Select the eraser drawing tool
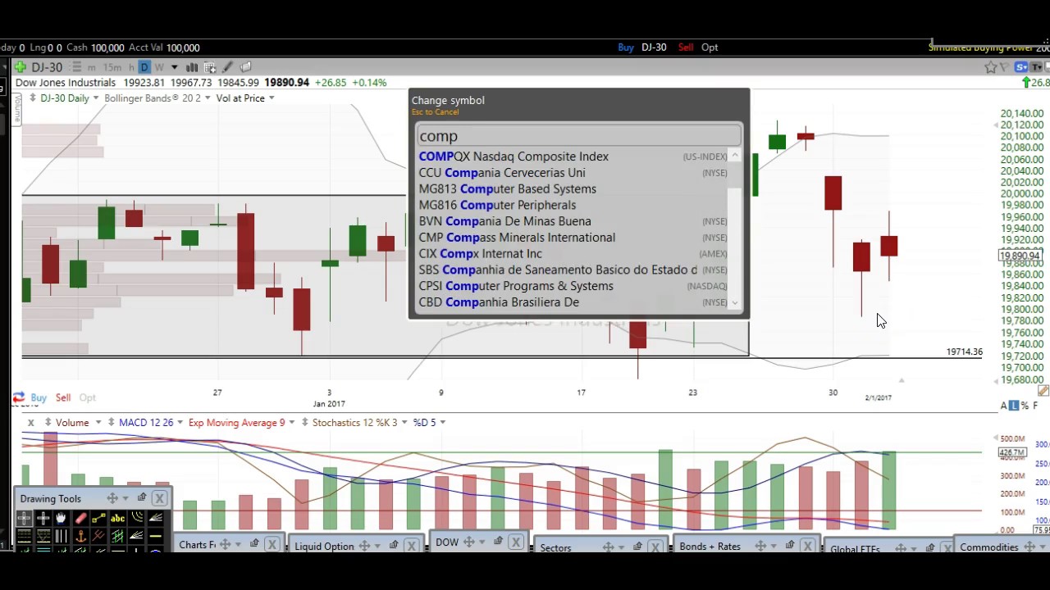 tap(80, 518)
